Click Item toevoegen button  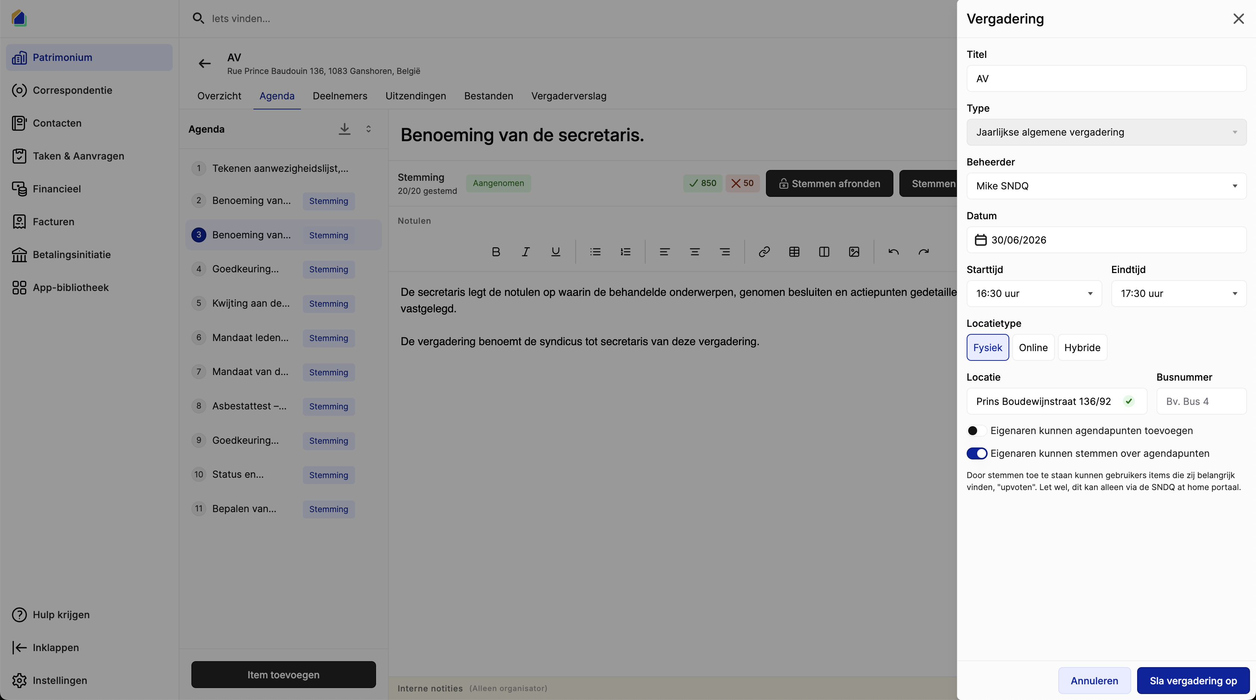(283, 675)
